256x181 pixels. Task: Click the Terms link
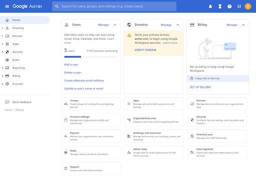[x=8, y=110]
